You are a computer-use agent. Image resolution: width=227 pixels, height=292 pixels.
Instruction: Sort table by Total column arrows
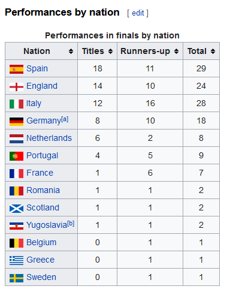213,52
